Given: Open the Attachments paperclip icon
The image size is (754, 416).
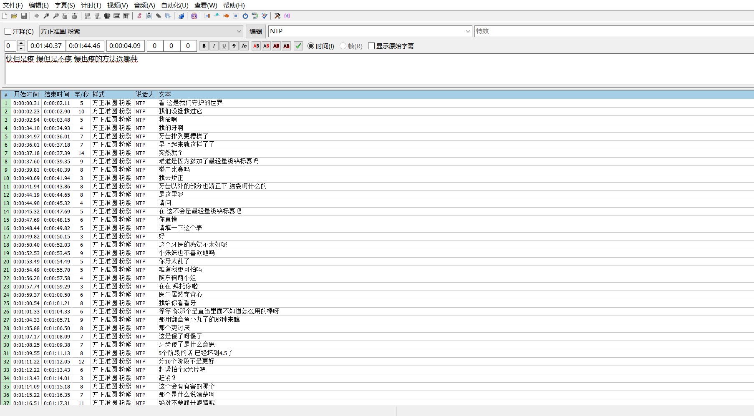Looking at the screenshot, I should [159, 16].
